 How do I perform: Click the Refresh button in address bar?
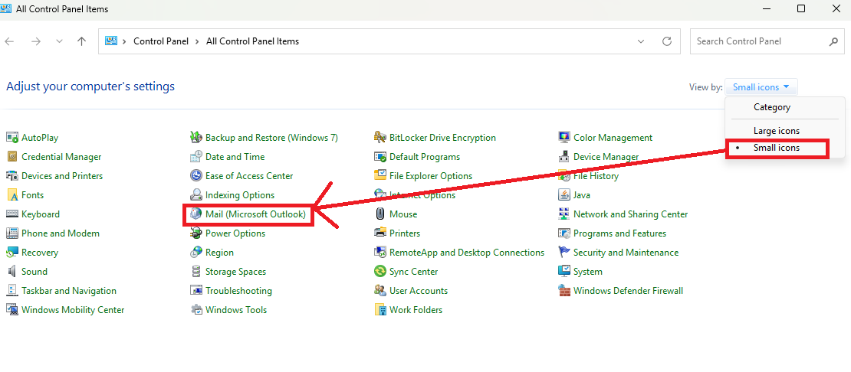(667, 41)
